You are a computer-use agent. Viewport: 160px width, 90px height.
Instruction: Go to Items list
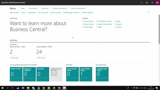23,12
